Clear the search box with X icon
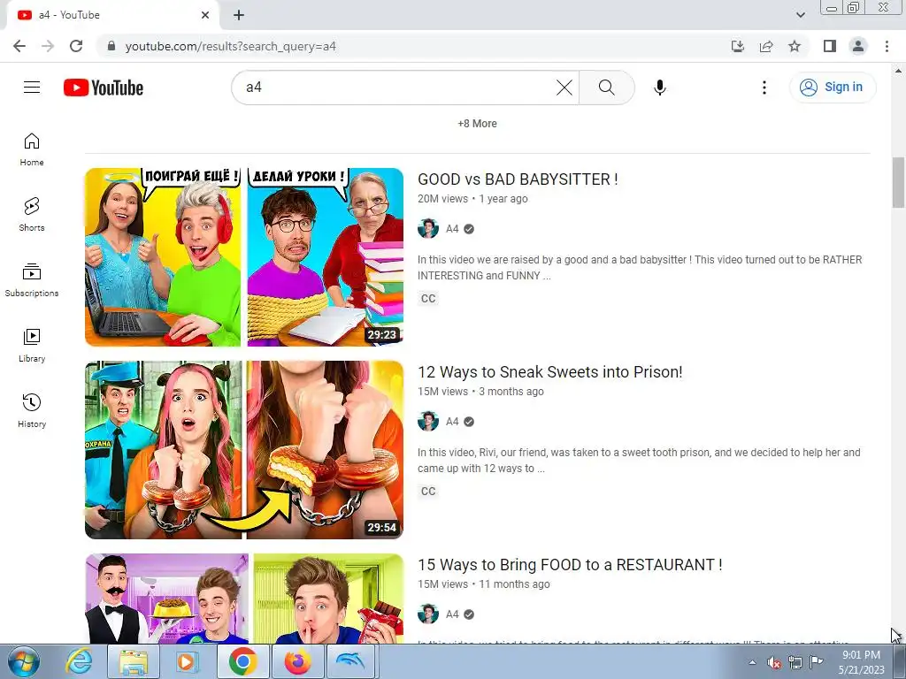Image resolution: width=906 pixels, height=679 pixels. tap(564, 88)
